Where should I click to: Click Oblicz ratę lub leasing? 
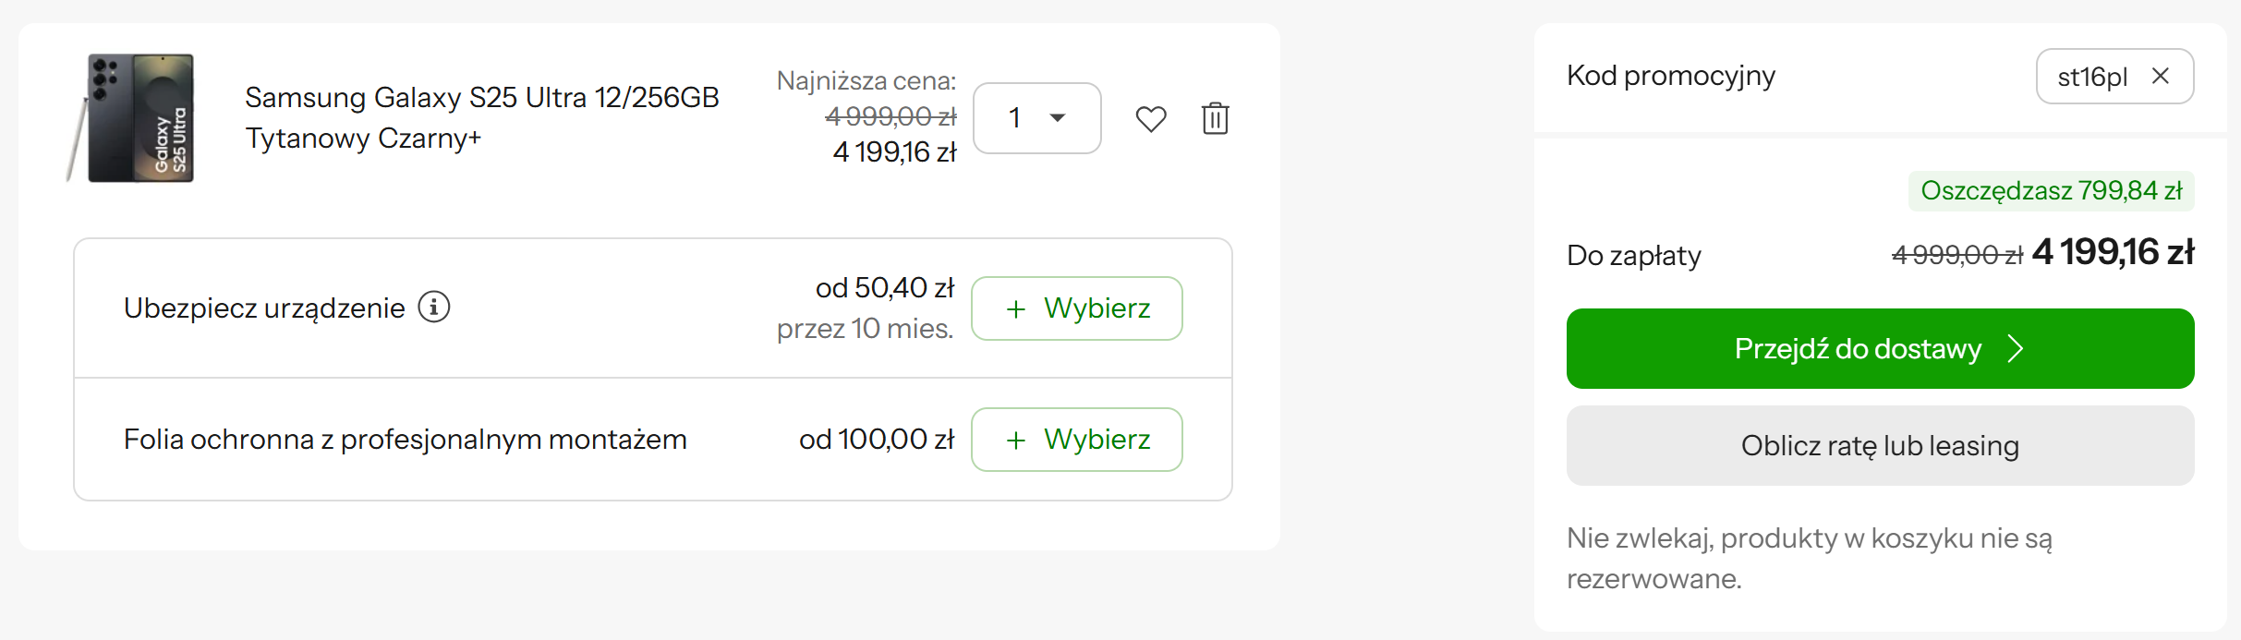1880,445
